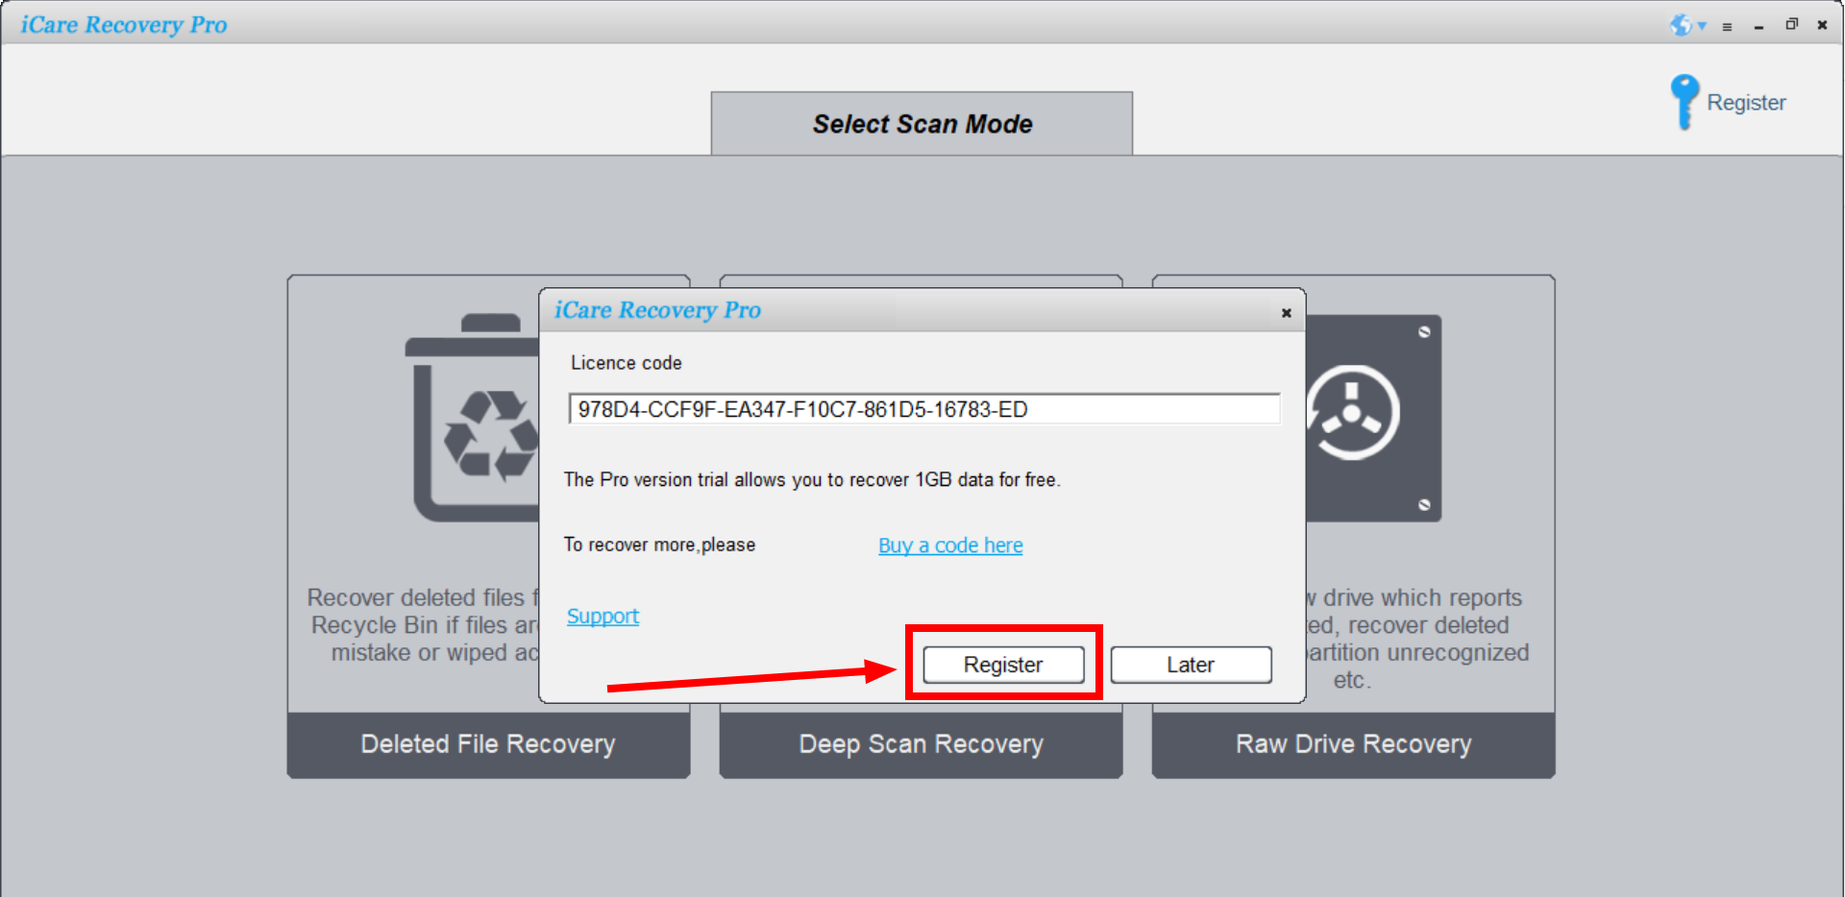This screenshot has height=897, width=1845.
Task: Click the Later button
Action: coord(1191,665)
